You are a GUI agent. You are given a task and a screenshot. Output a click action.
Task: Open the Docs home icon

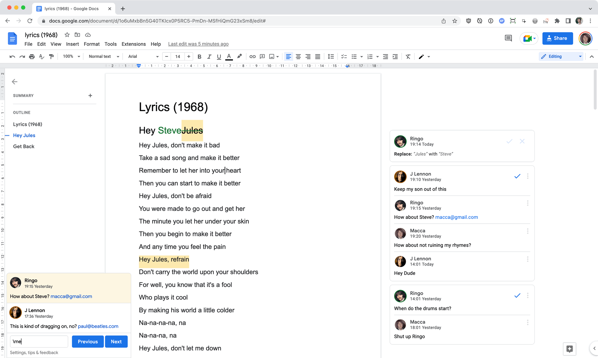click(13, 39)
